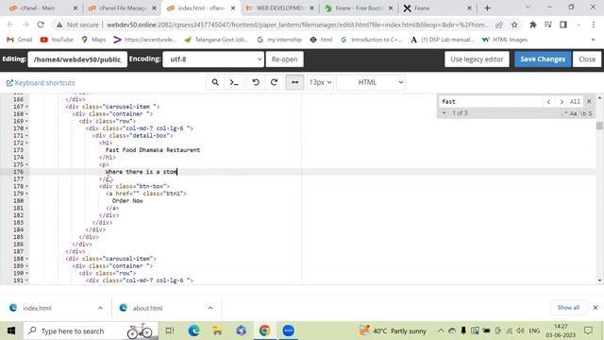Collapse code fold at line 171
Screen dimensions: 604x340
tap(26, 136)
